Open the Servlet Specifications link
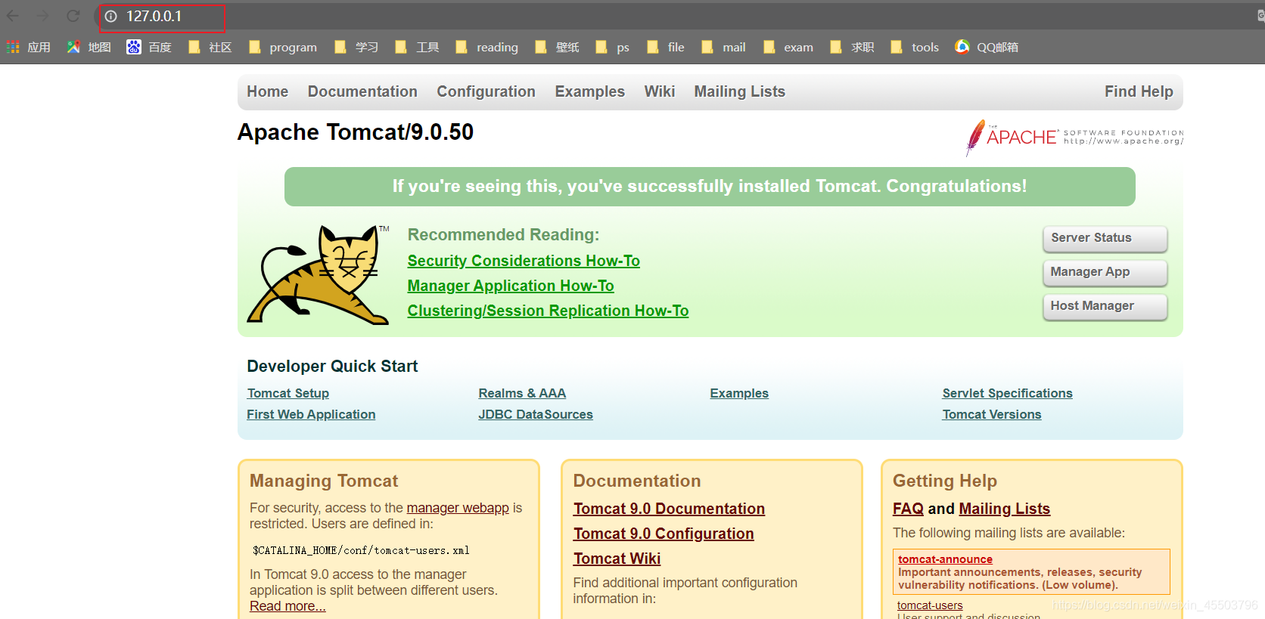The width and height of the screenshot is (1265, 619). pyautogui.click(x=1007, y=393)
